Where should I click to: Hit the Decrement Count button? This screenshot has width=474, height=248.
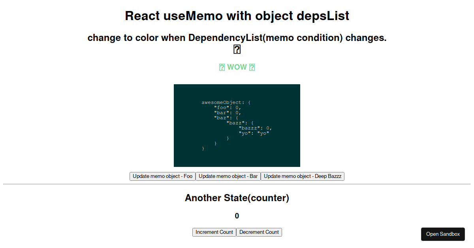(259, 232)
